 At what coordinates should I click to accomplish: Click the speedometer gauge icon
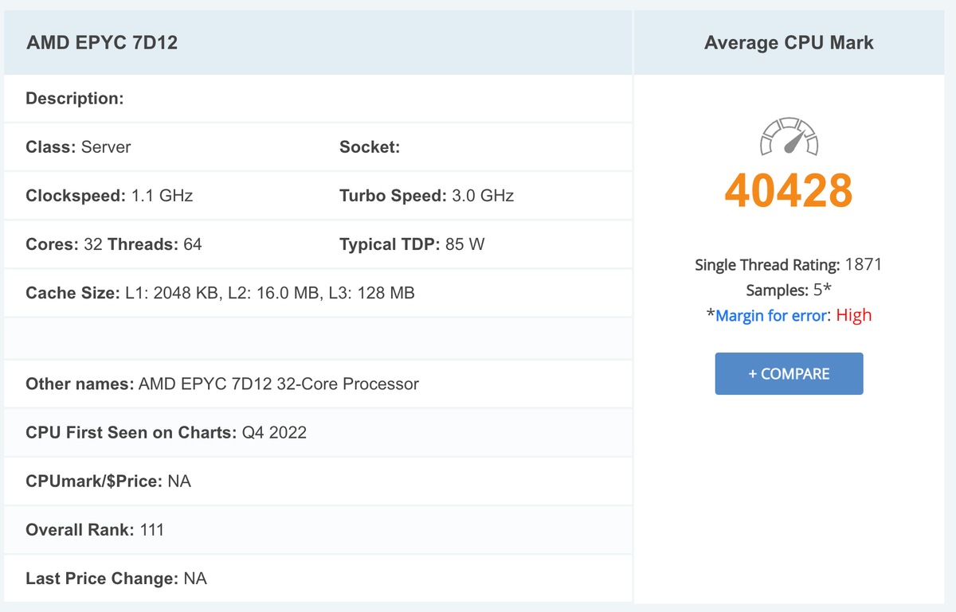click(x=789, y=137)
